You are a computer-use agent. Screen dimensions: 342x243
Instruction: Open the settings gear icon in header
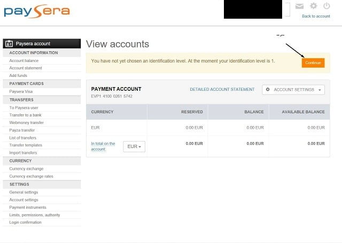pos(314,6)
